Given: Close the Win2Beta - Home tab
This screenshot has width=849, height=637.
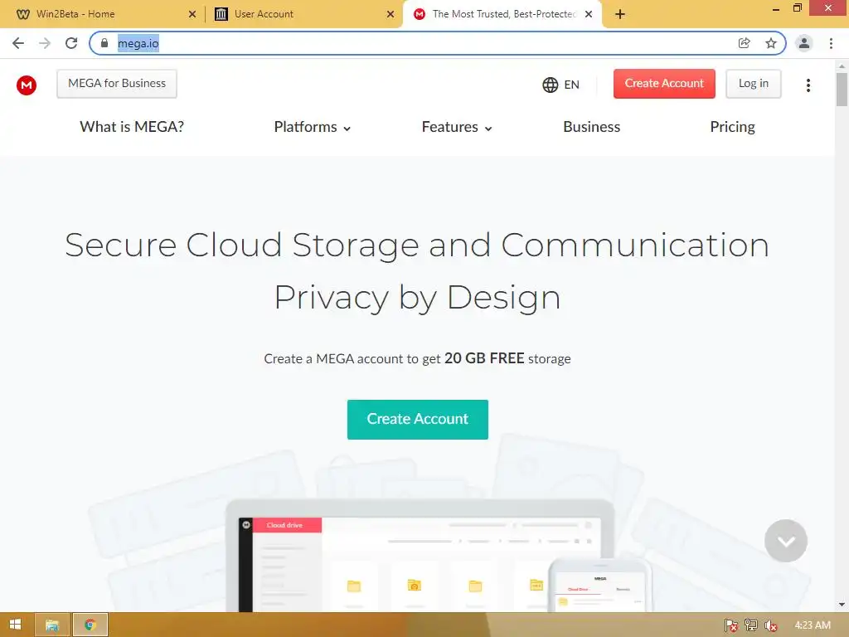Looking at the screenshot, I should click(x=192, y=14).
